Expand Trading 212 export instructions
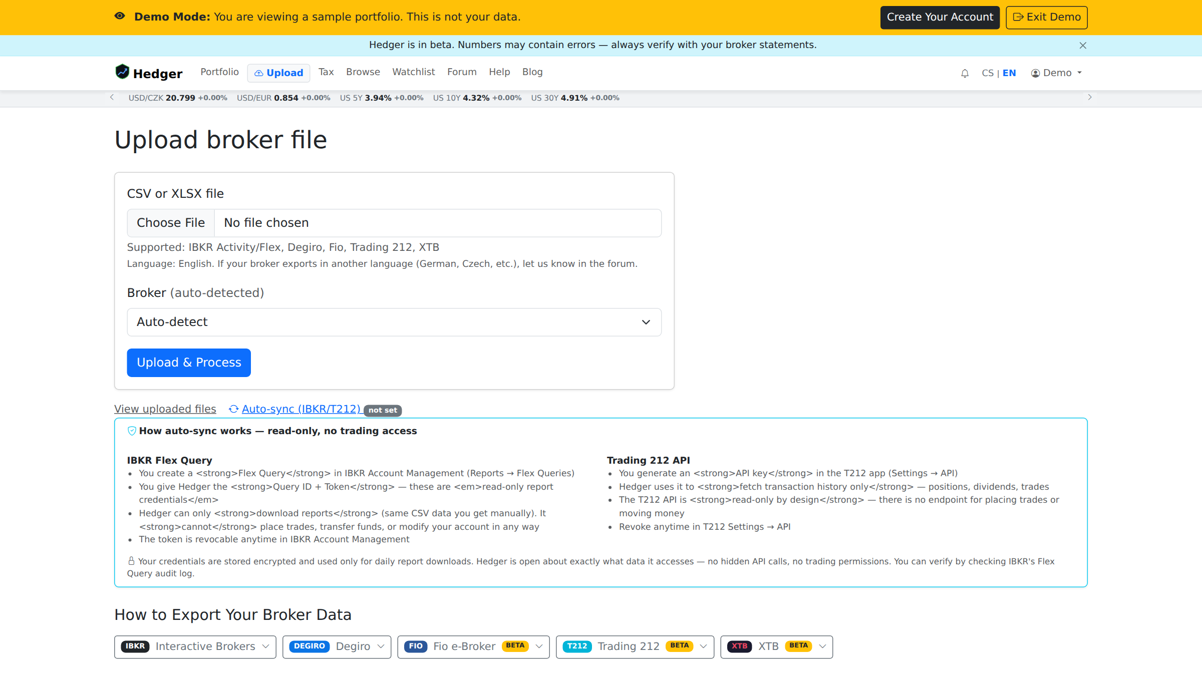Screen dimensions: 1202x676 coord(635,647)
